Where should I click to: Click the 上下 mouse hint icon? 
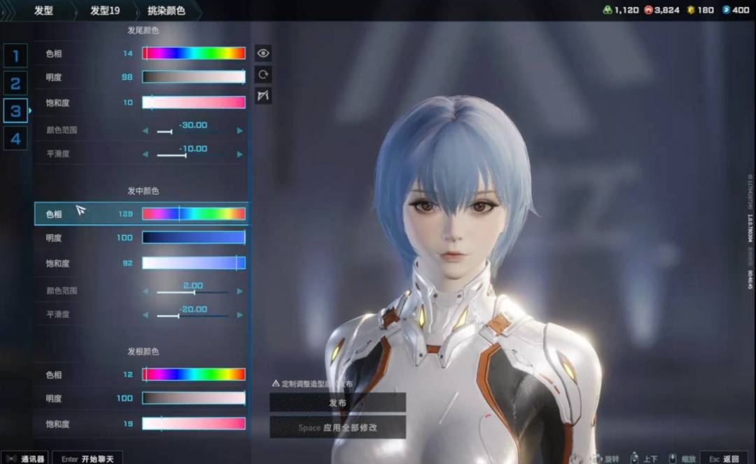[x=634, y=458]
